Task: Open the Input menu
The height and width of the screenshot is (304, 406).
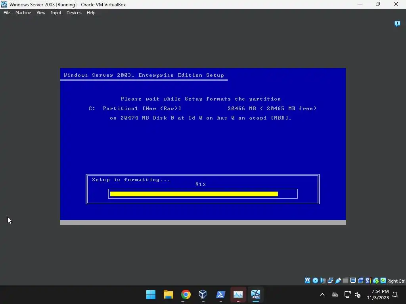Action: [x=56, y=13]
